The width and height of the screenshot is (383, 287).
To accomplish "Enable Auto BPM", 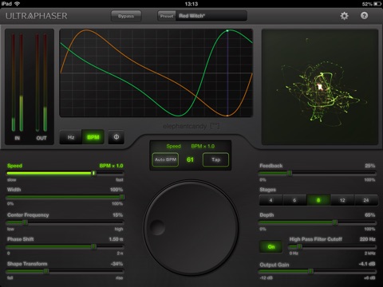I will click(x=165, y=159).
